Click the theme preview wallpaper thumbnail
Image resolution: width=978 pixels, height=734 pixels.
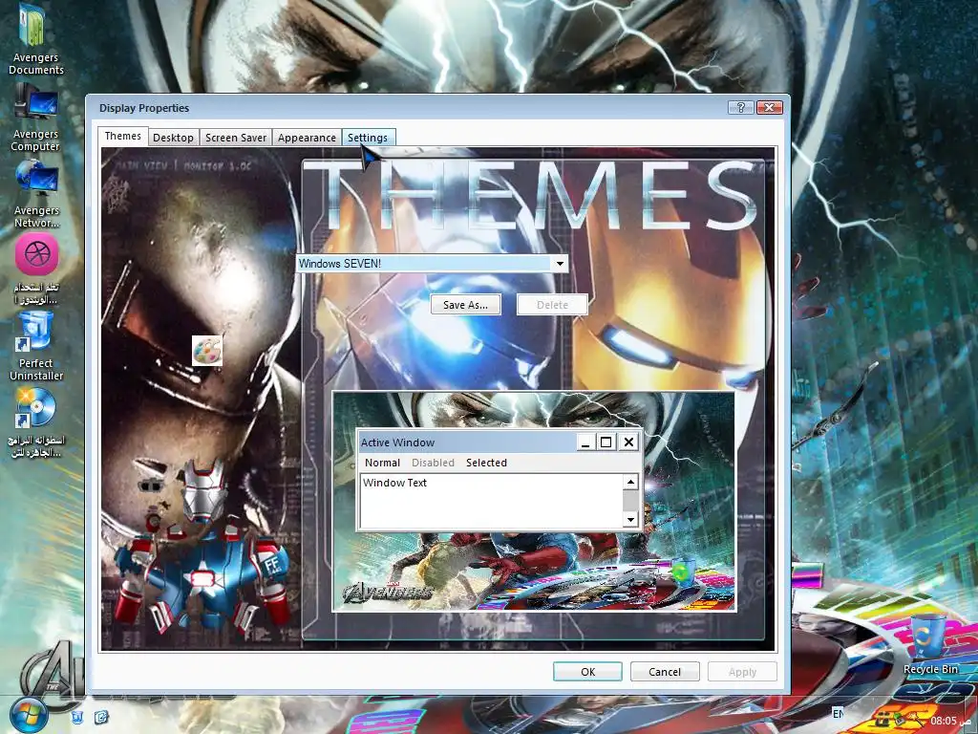(534, 501)
